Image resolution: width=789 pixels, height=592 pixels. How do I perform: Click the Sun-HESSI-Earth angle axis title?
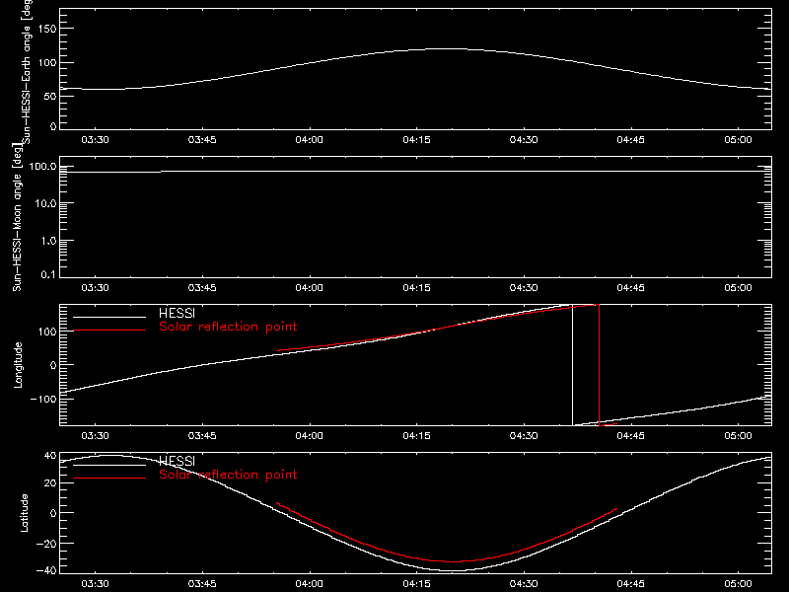click(x=27, y=71)
